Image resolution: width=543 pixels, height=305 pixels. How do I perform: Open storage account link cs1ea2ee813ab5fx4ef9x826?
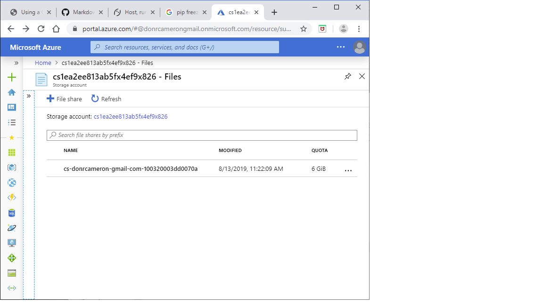tap(131, 117)
